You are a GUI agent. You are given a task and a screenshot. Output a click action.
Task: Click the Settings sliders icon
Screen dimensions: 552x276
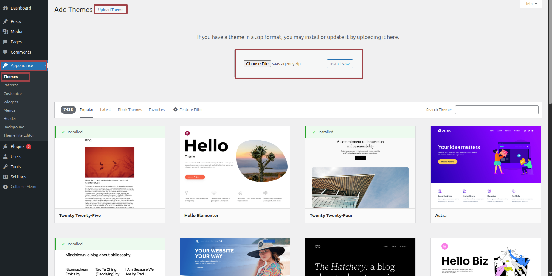(x=5, y=177)
